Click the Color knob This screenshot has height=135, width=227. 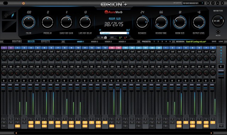(x=28, y=22)
